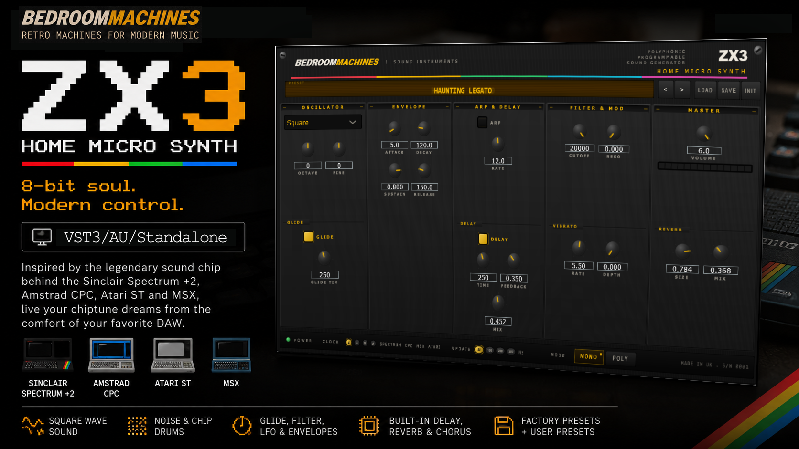The image size is (799, 449).
Task: Open the Square waveform dropdown
Action: coord(323,123)
